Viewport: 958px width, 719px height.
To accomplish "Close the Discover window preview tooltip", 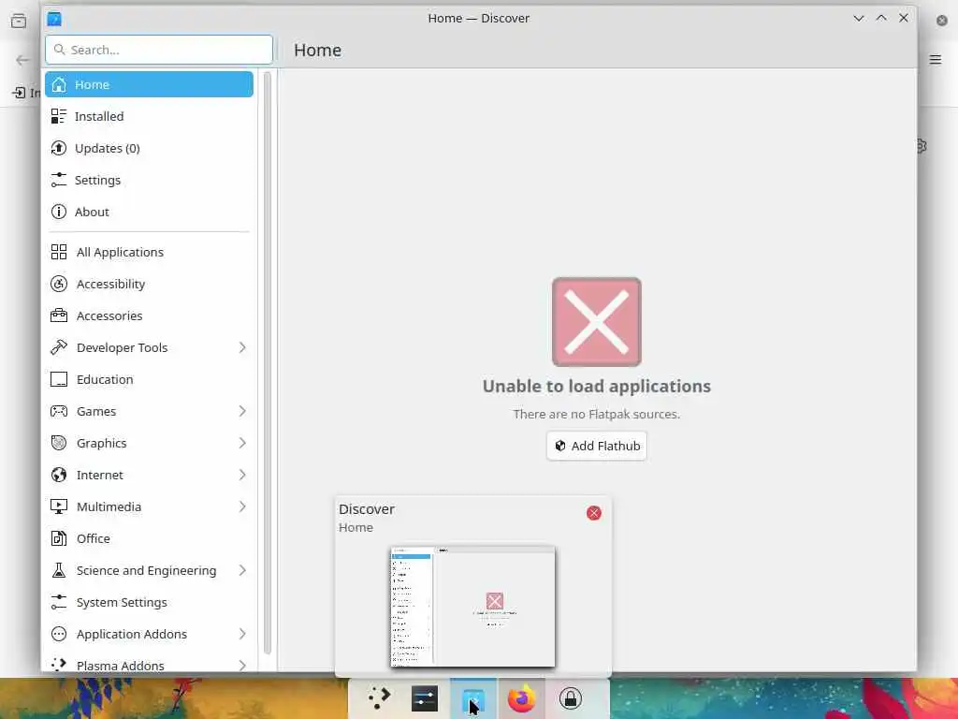I will point(594,513).
